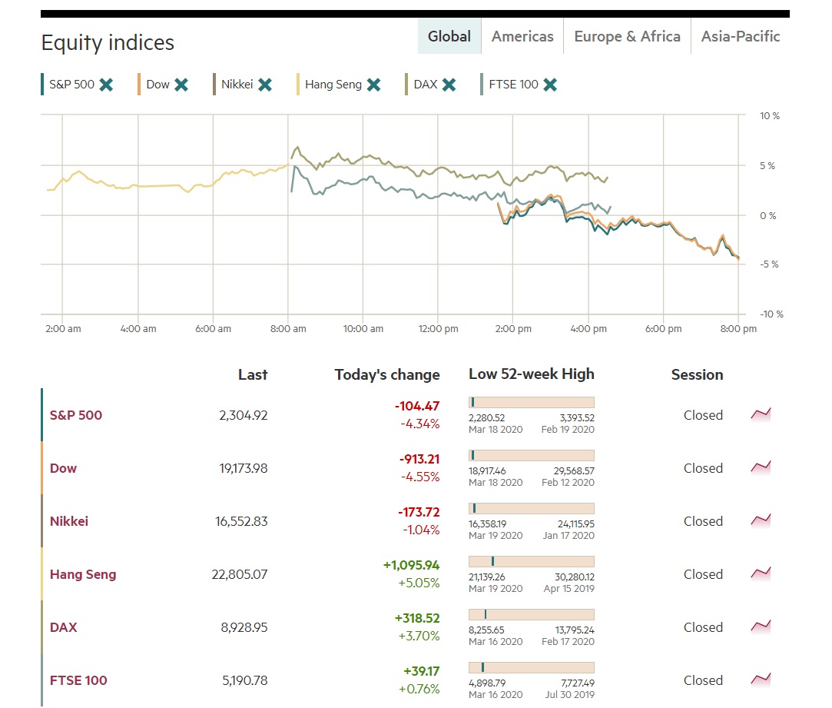Open the DAX session sparkline chart icon
832x708 pixels.
click(761, 627)
